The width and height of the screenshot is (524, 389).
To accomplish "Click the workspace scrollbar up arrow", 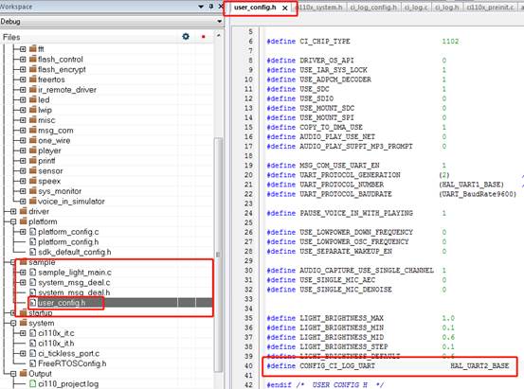I will [x=219, y=35].
